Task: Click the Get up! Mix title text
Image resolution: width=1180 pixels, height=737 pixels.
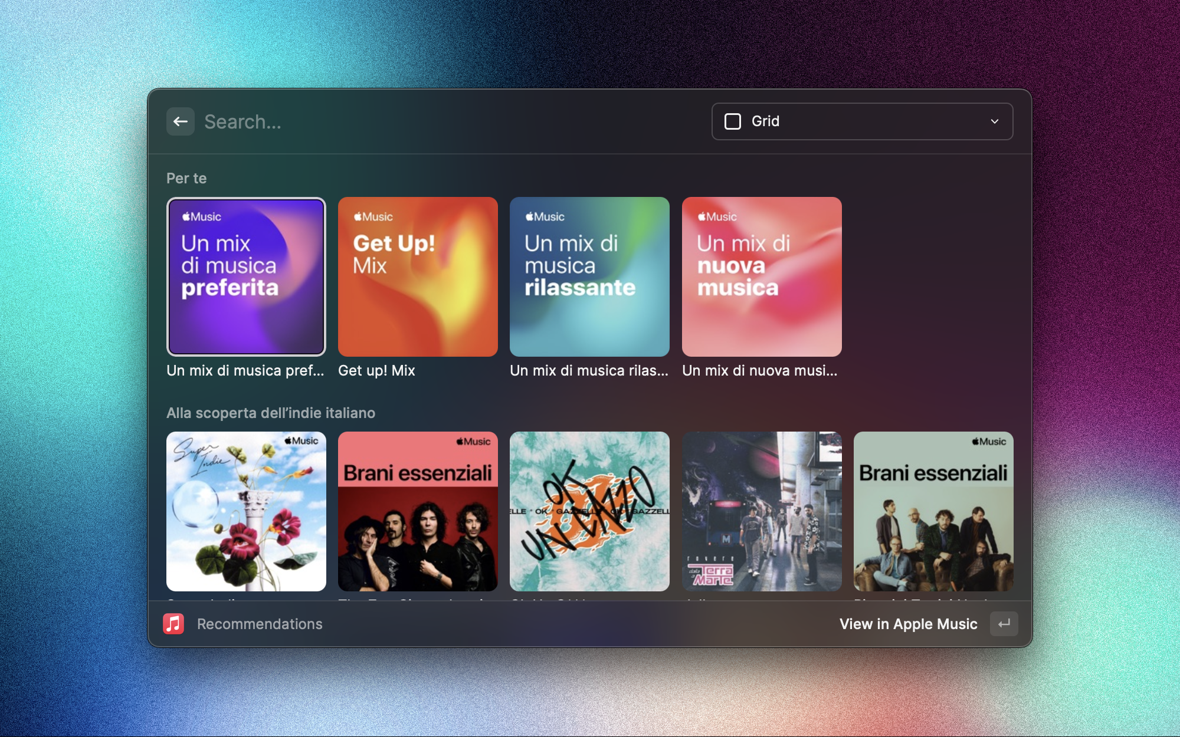Action: tap(376, 371)
